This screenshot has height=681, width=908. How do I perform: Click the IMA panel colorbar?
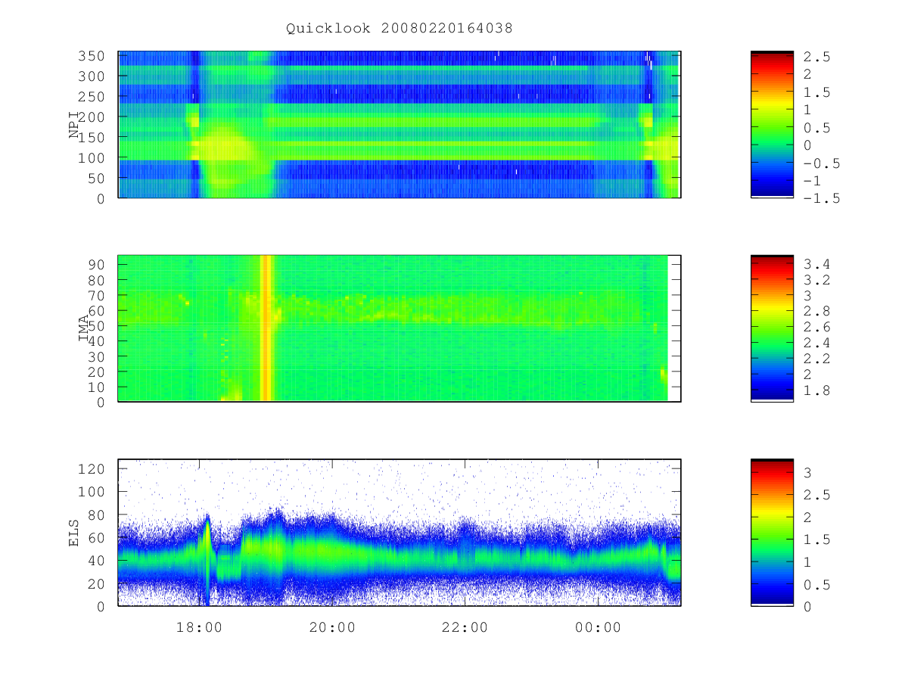[x=772, y=328]
